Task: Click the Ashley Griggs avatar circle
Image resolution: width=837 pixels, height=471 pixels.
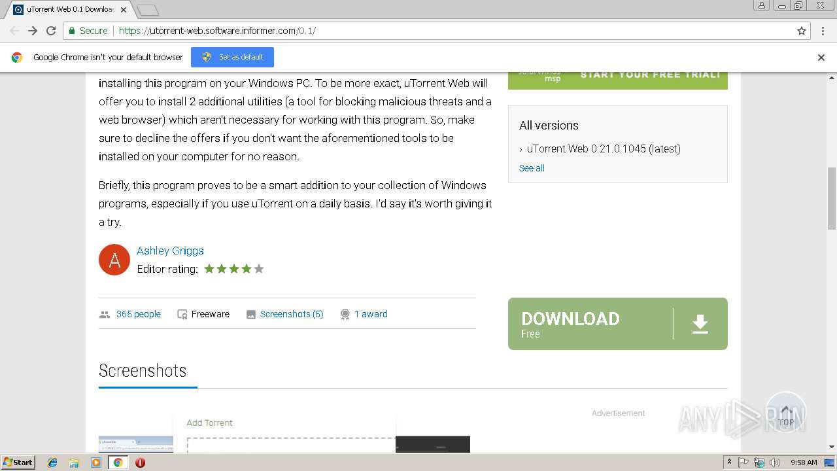Action: pyautogui.click(x=114, y=260)
